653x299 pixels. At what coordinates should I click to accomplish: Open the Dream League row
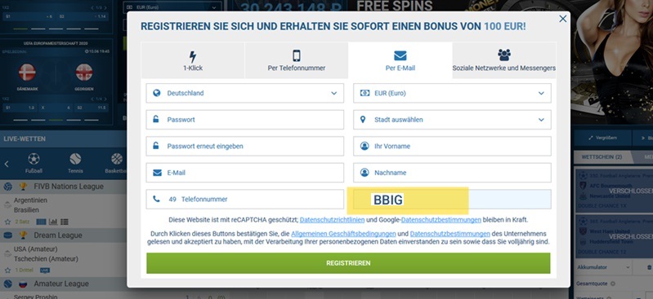coord(63,235)
